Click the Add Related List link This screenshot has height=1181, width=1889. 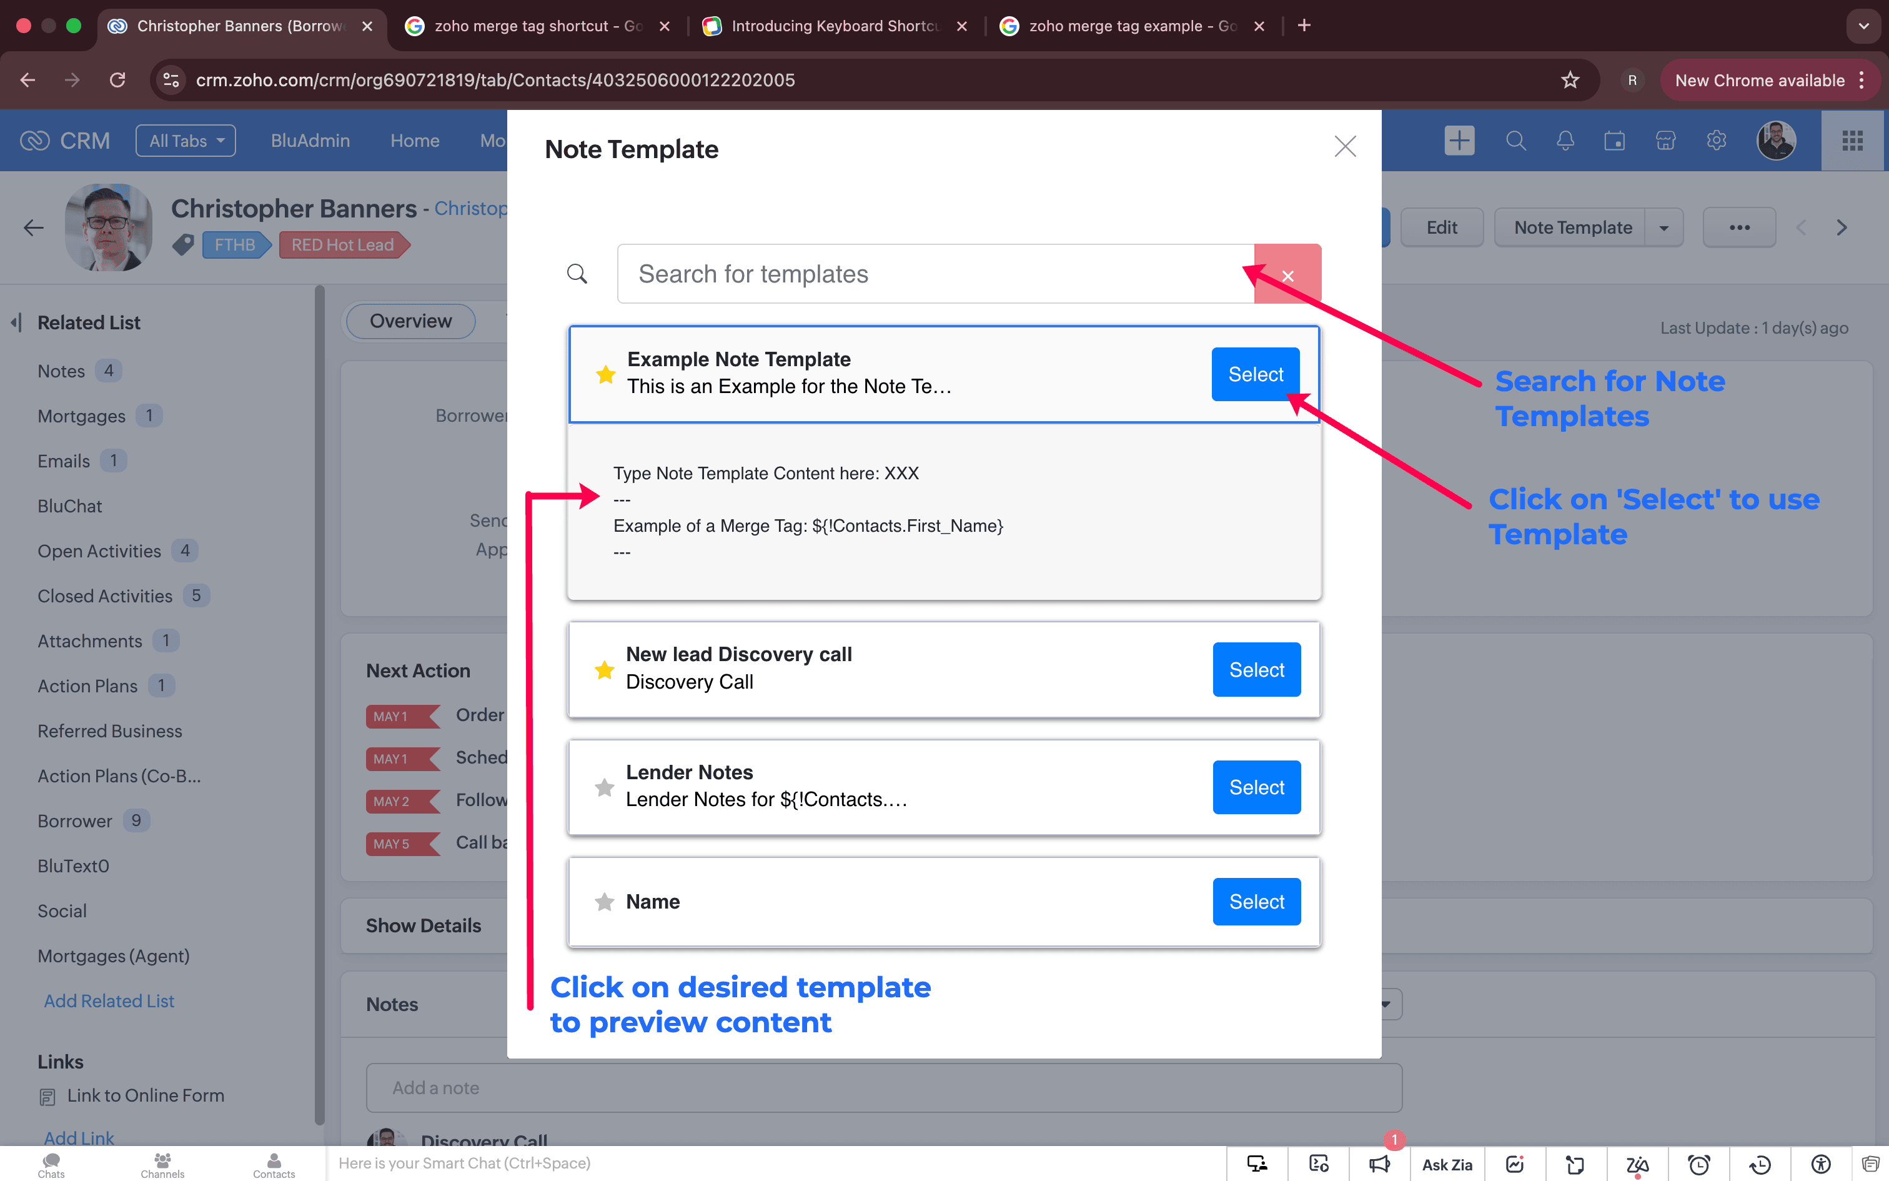(x=109, y=1000)
